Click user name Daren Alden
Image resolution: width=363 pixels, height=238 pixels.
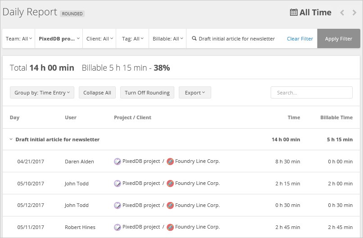[79, 162]
